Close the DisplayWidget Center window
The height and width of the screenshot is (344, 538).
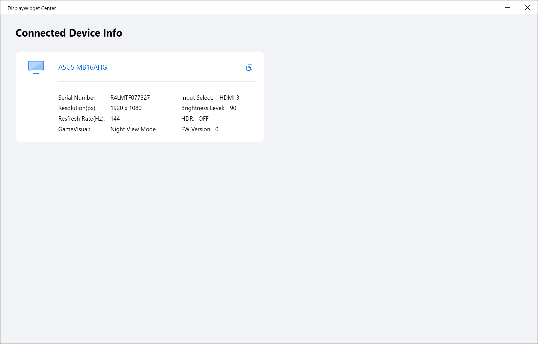[527, 8]
